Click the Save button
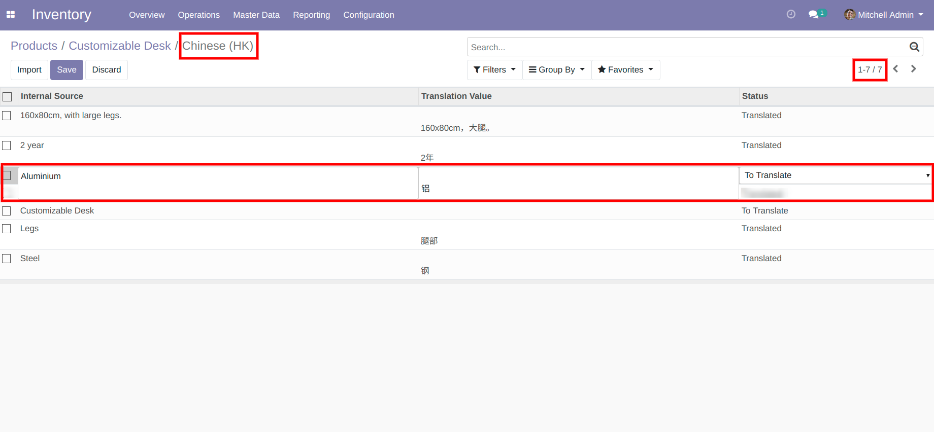This screenshot has width=934, height=432. click(x=66, y=70)
